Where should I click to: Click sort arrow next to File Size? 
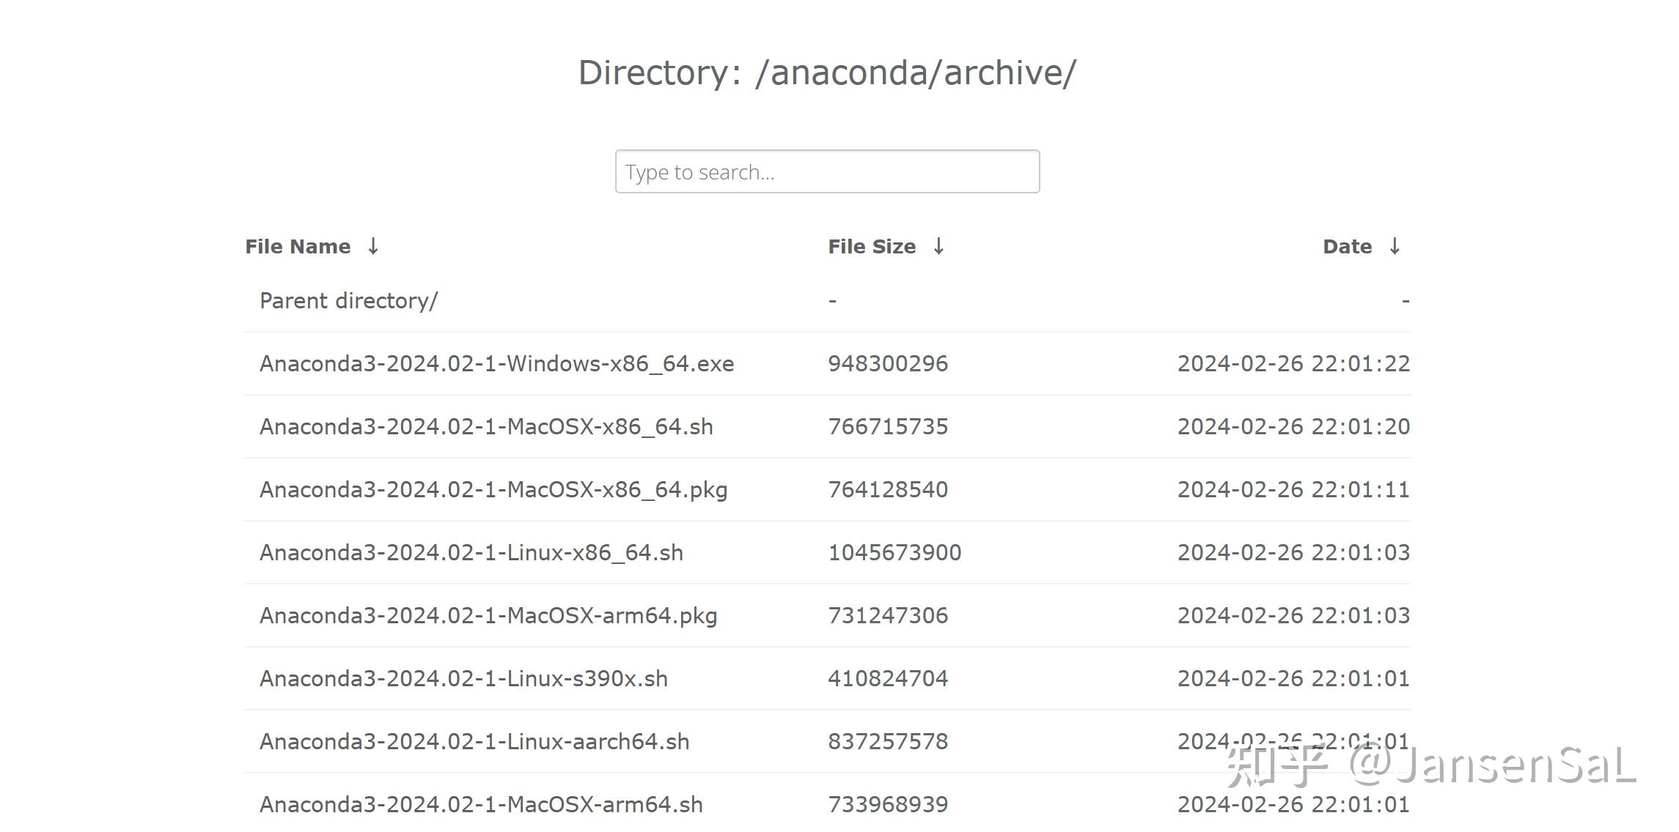938,247
